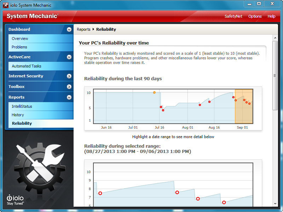Click the Reports breadcrumb link
This screenshot has height=212, width=283.
83,29
